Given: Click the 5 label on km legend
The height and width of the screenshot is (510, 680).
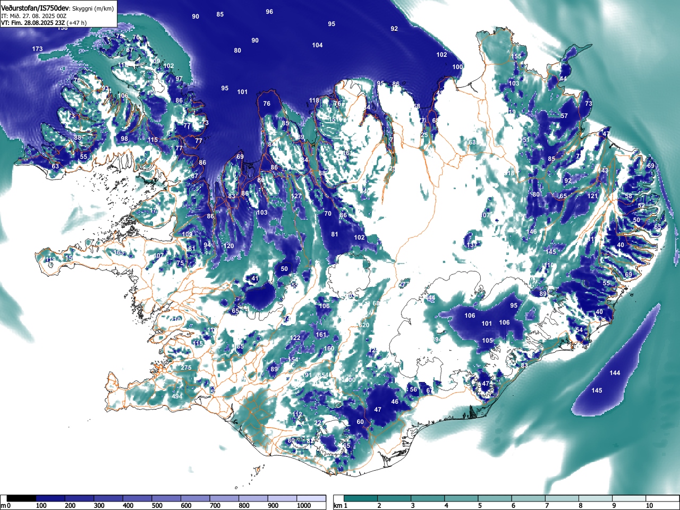Looking at the screenshot, I should coord(479,506).
